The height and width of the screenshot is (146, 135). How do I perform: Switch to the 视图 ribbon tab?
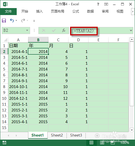(x=120, y=11)
